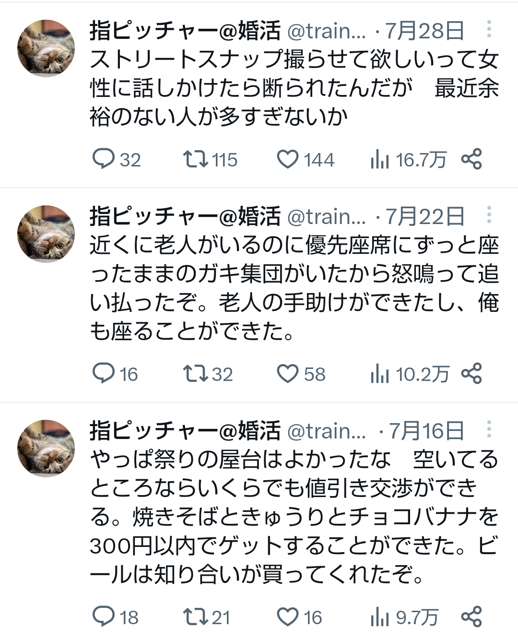Viewport: 518px width, 640px height.
Task: Share the July 22 tweet
Action: [x=471, y=374]
